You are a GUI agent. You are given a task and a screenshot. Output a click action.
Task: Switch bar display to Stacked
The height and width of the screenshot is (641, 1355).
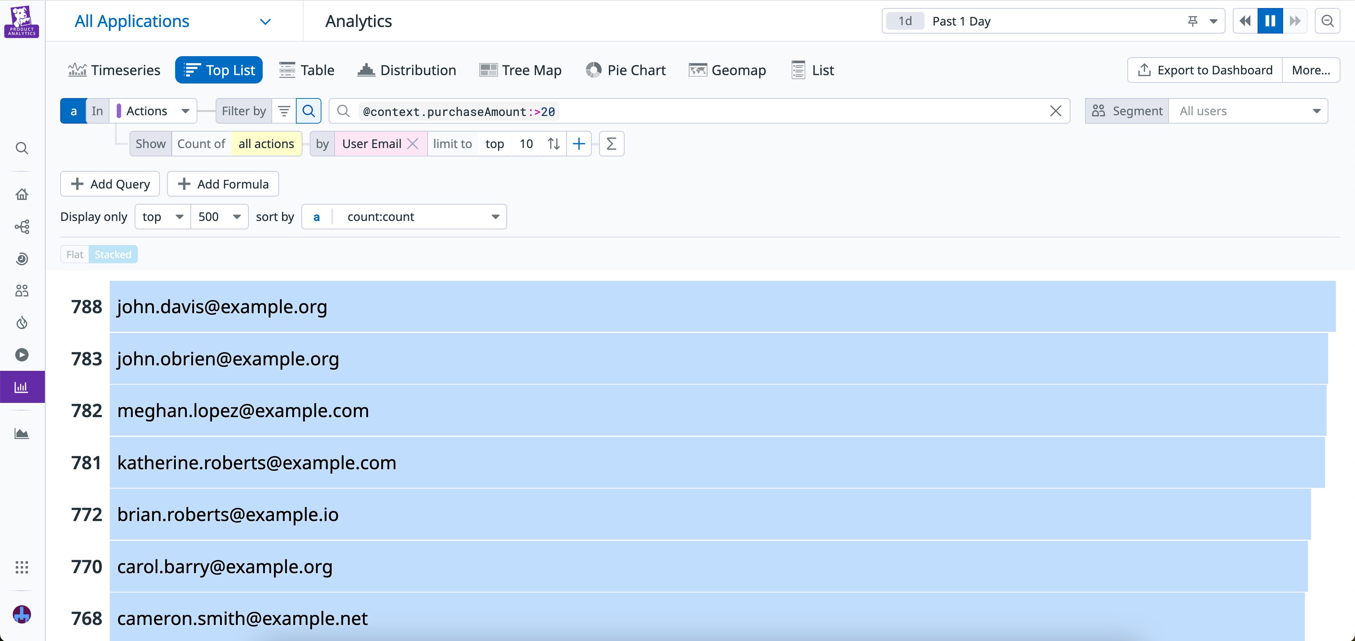tap(113, 255)
